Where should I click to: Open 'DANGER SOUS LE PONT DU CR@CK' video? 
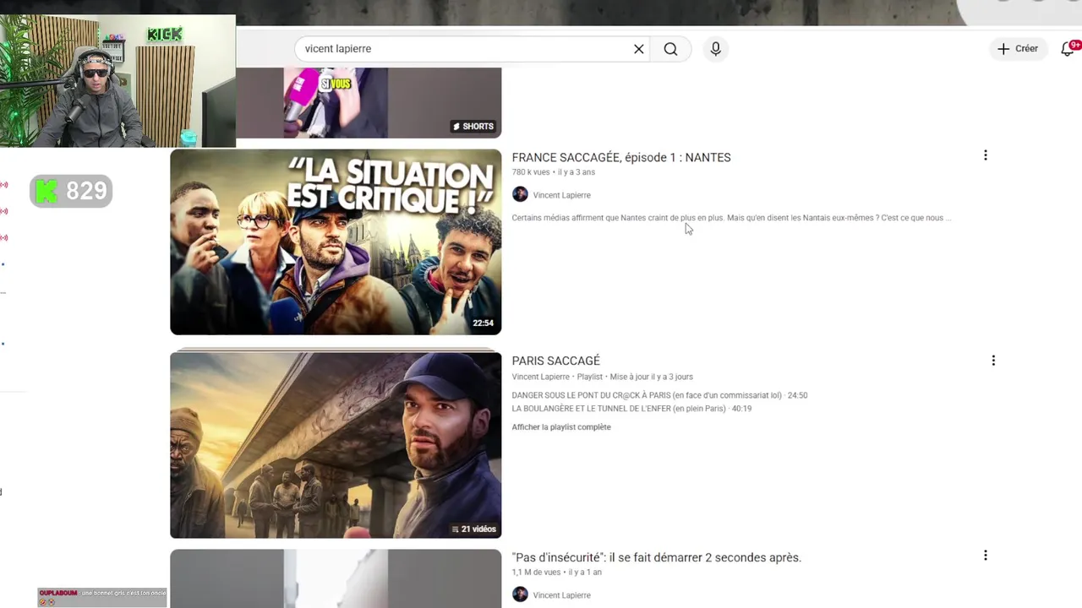coord(659,395)
